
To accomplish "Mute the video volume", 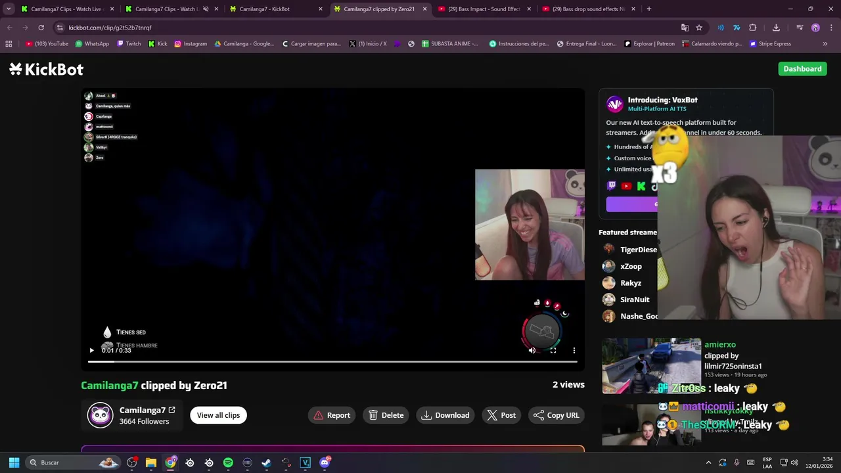I will click(532, 350).
